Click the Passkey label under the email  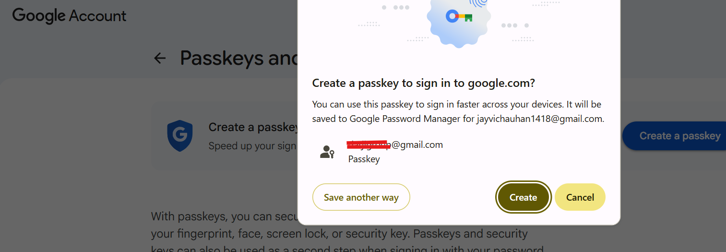[364, 159]
